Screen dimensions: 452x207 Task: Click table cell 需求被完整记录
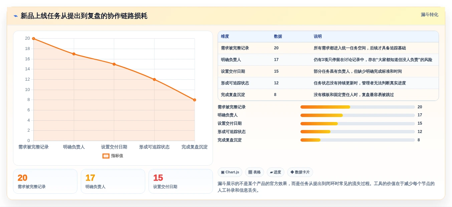[235, 48]
